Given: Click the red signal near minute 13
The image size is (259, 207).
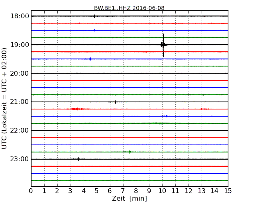Looking at the screenshot, I should pos(205,109).
